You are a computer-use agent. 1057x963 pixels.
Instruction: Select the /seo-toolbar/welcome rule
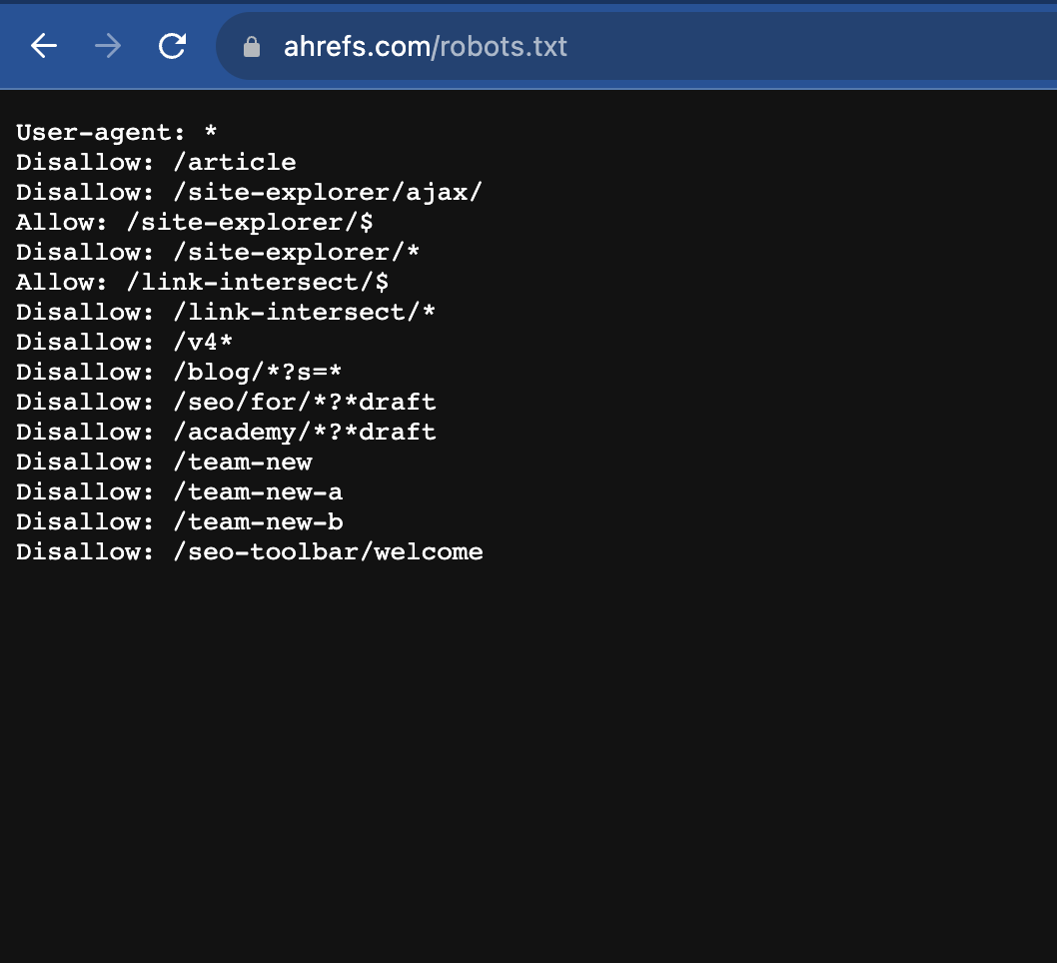(x=249, y=551)
